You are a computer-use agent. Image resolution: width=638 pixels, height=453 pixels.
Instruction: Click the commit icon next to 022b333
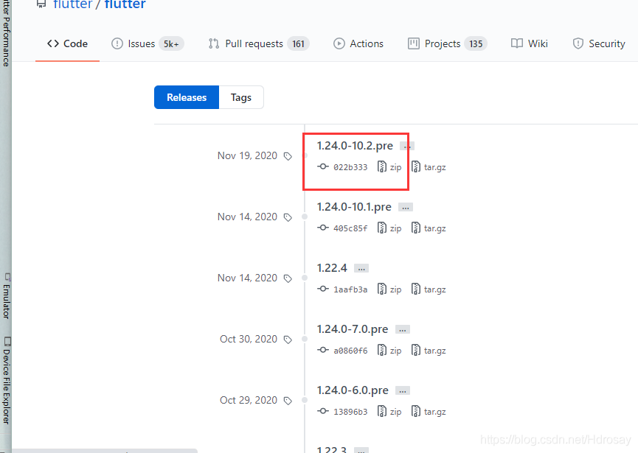point(323,166)
